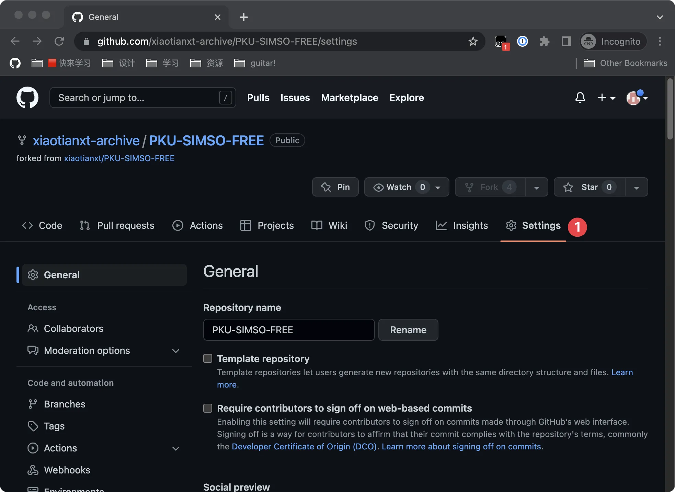This screenshot has height=492, width=675.
Task: Select the Settings tab
Action: pos(533,225)
